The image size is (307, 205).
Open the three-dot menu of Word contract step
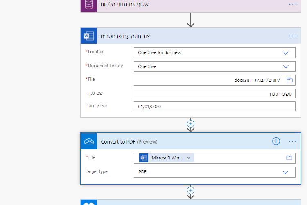pyautogui.click(x=293, y=36)
